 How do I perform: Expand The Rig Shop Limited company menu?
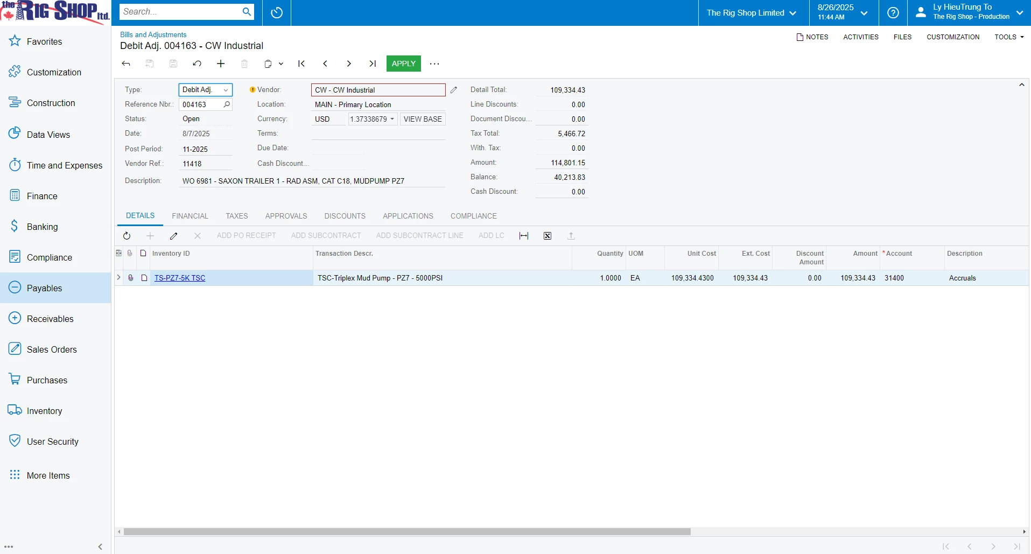tap(752, 13)
